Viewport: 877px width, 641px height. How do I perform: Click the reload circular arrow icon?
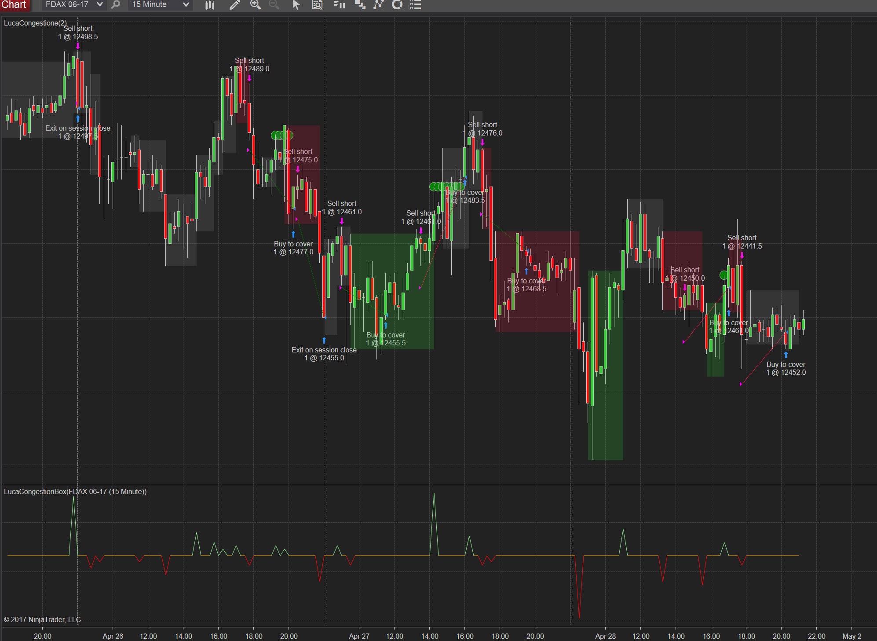(397, 5)
